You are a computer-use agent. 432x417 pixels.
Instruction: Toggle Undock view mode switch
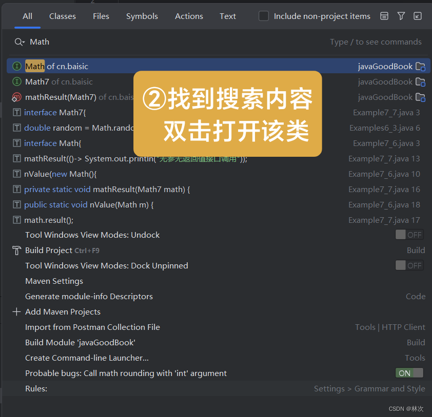pyautogui.click(x=409, y=235)
